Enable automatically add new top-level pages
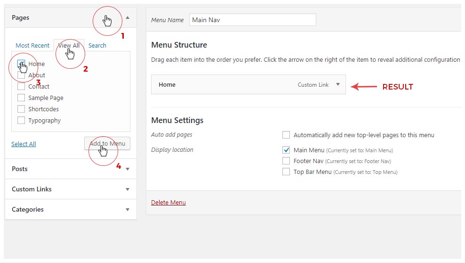Screen dimensions: 465x263 (286, 135)
